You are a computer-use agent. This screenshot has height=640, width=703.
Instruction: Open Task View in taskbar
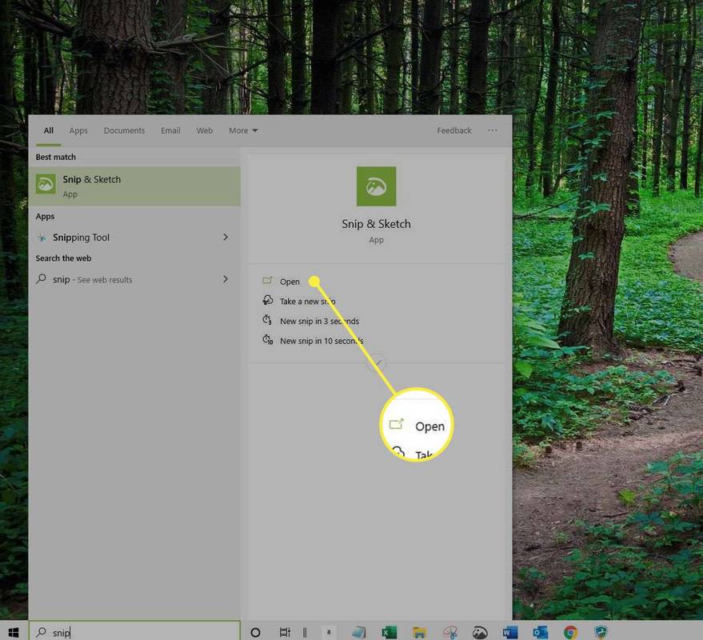[x=285, y=632]
